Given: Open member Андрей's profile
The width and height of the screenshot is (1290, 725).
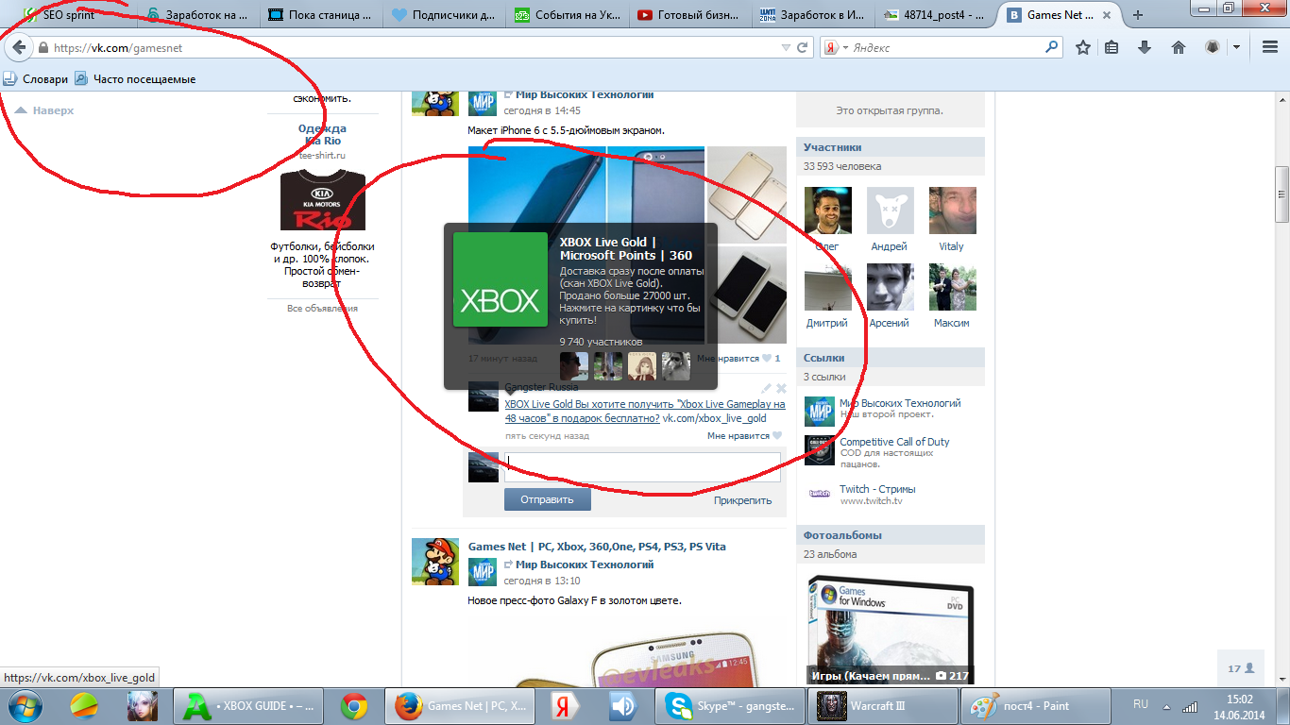Looking at the screenshot, I should click(x=890, y=211).
